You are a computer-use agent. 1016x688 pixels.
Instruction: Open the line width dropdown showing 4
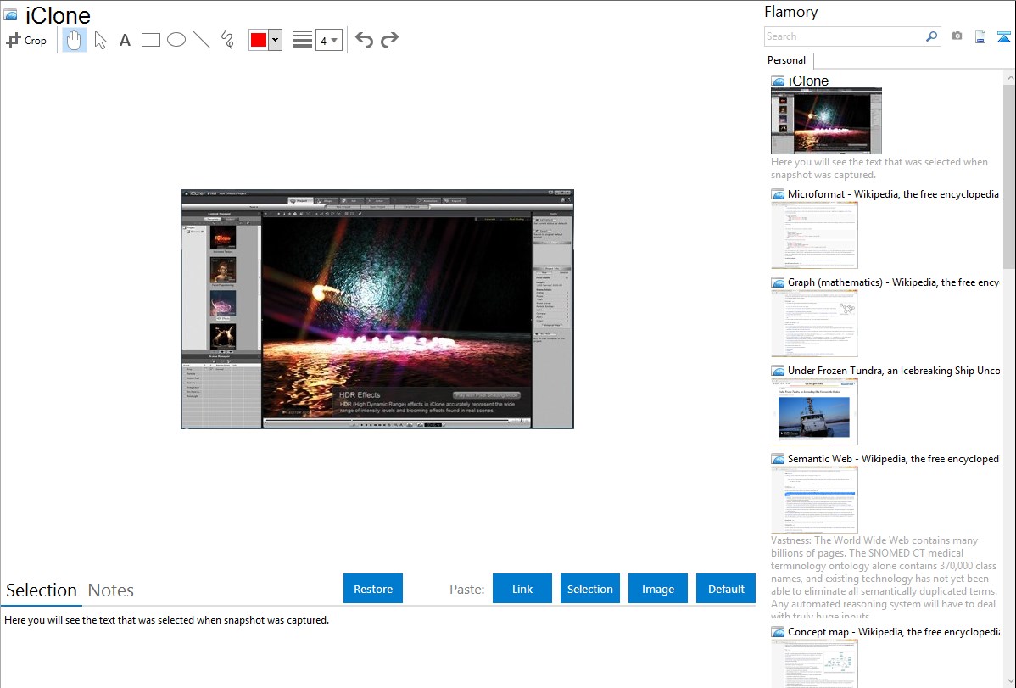[x=328, y=40]
